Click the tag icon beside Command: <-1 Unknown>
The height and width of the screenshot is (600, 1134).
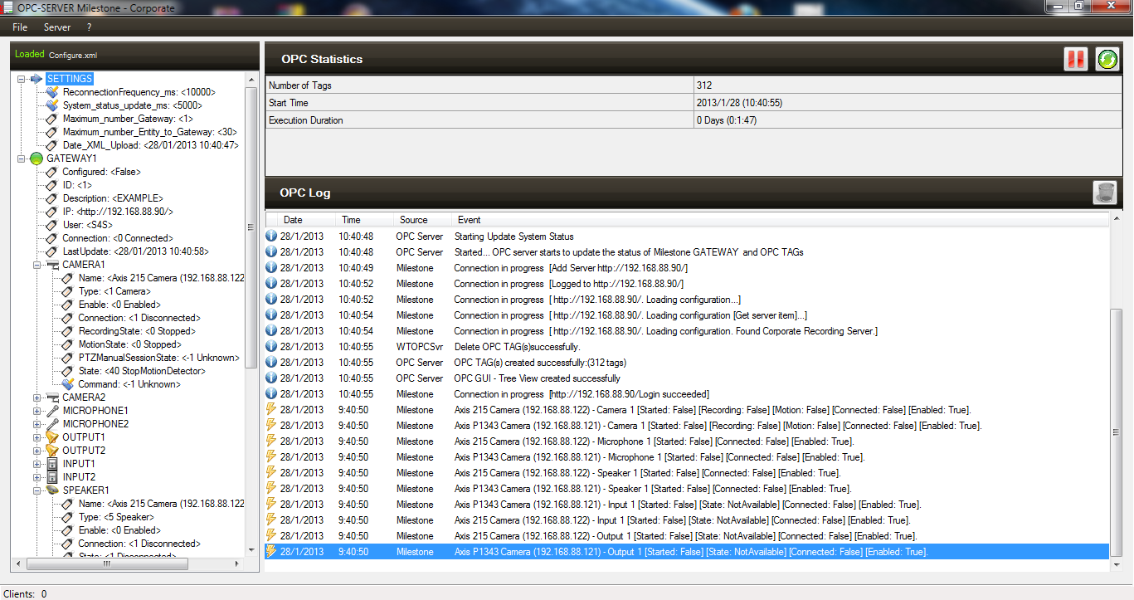point(68,384)
